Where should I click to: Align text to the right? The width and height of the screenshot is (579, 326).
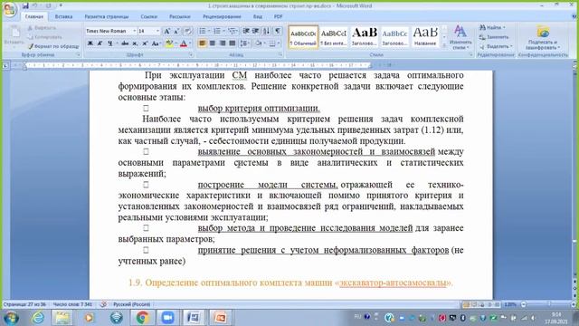click(x=222, y=43)
